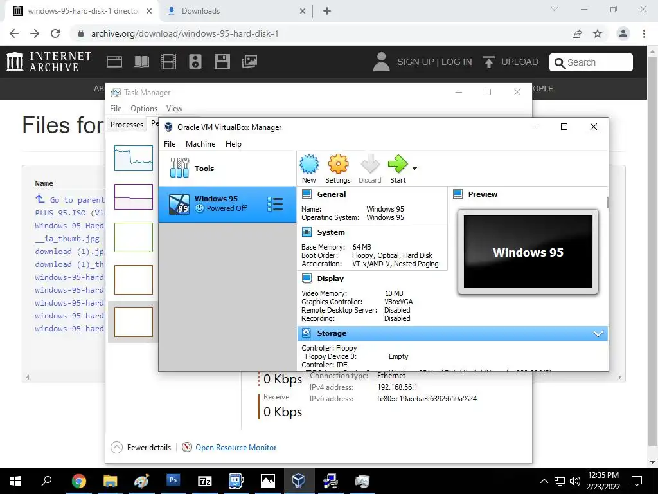Open Resource Monitor link
This screenshot has height=494, width=658.
coord(236,448)
